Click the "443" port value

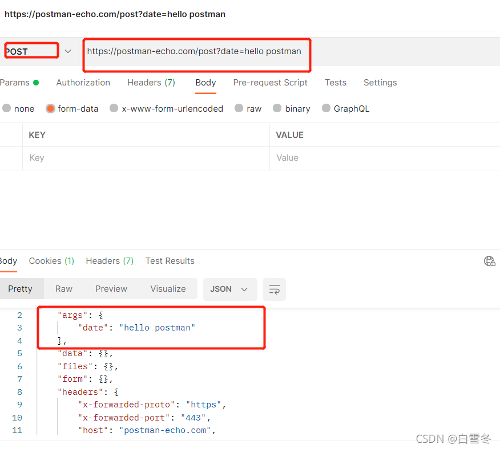point(193,418)
